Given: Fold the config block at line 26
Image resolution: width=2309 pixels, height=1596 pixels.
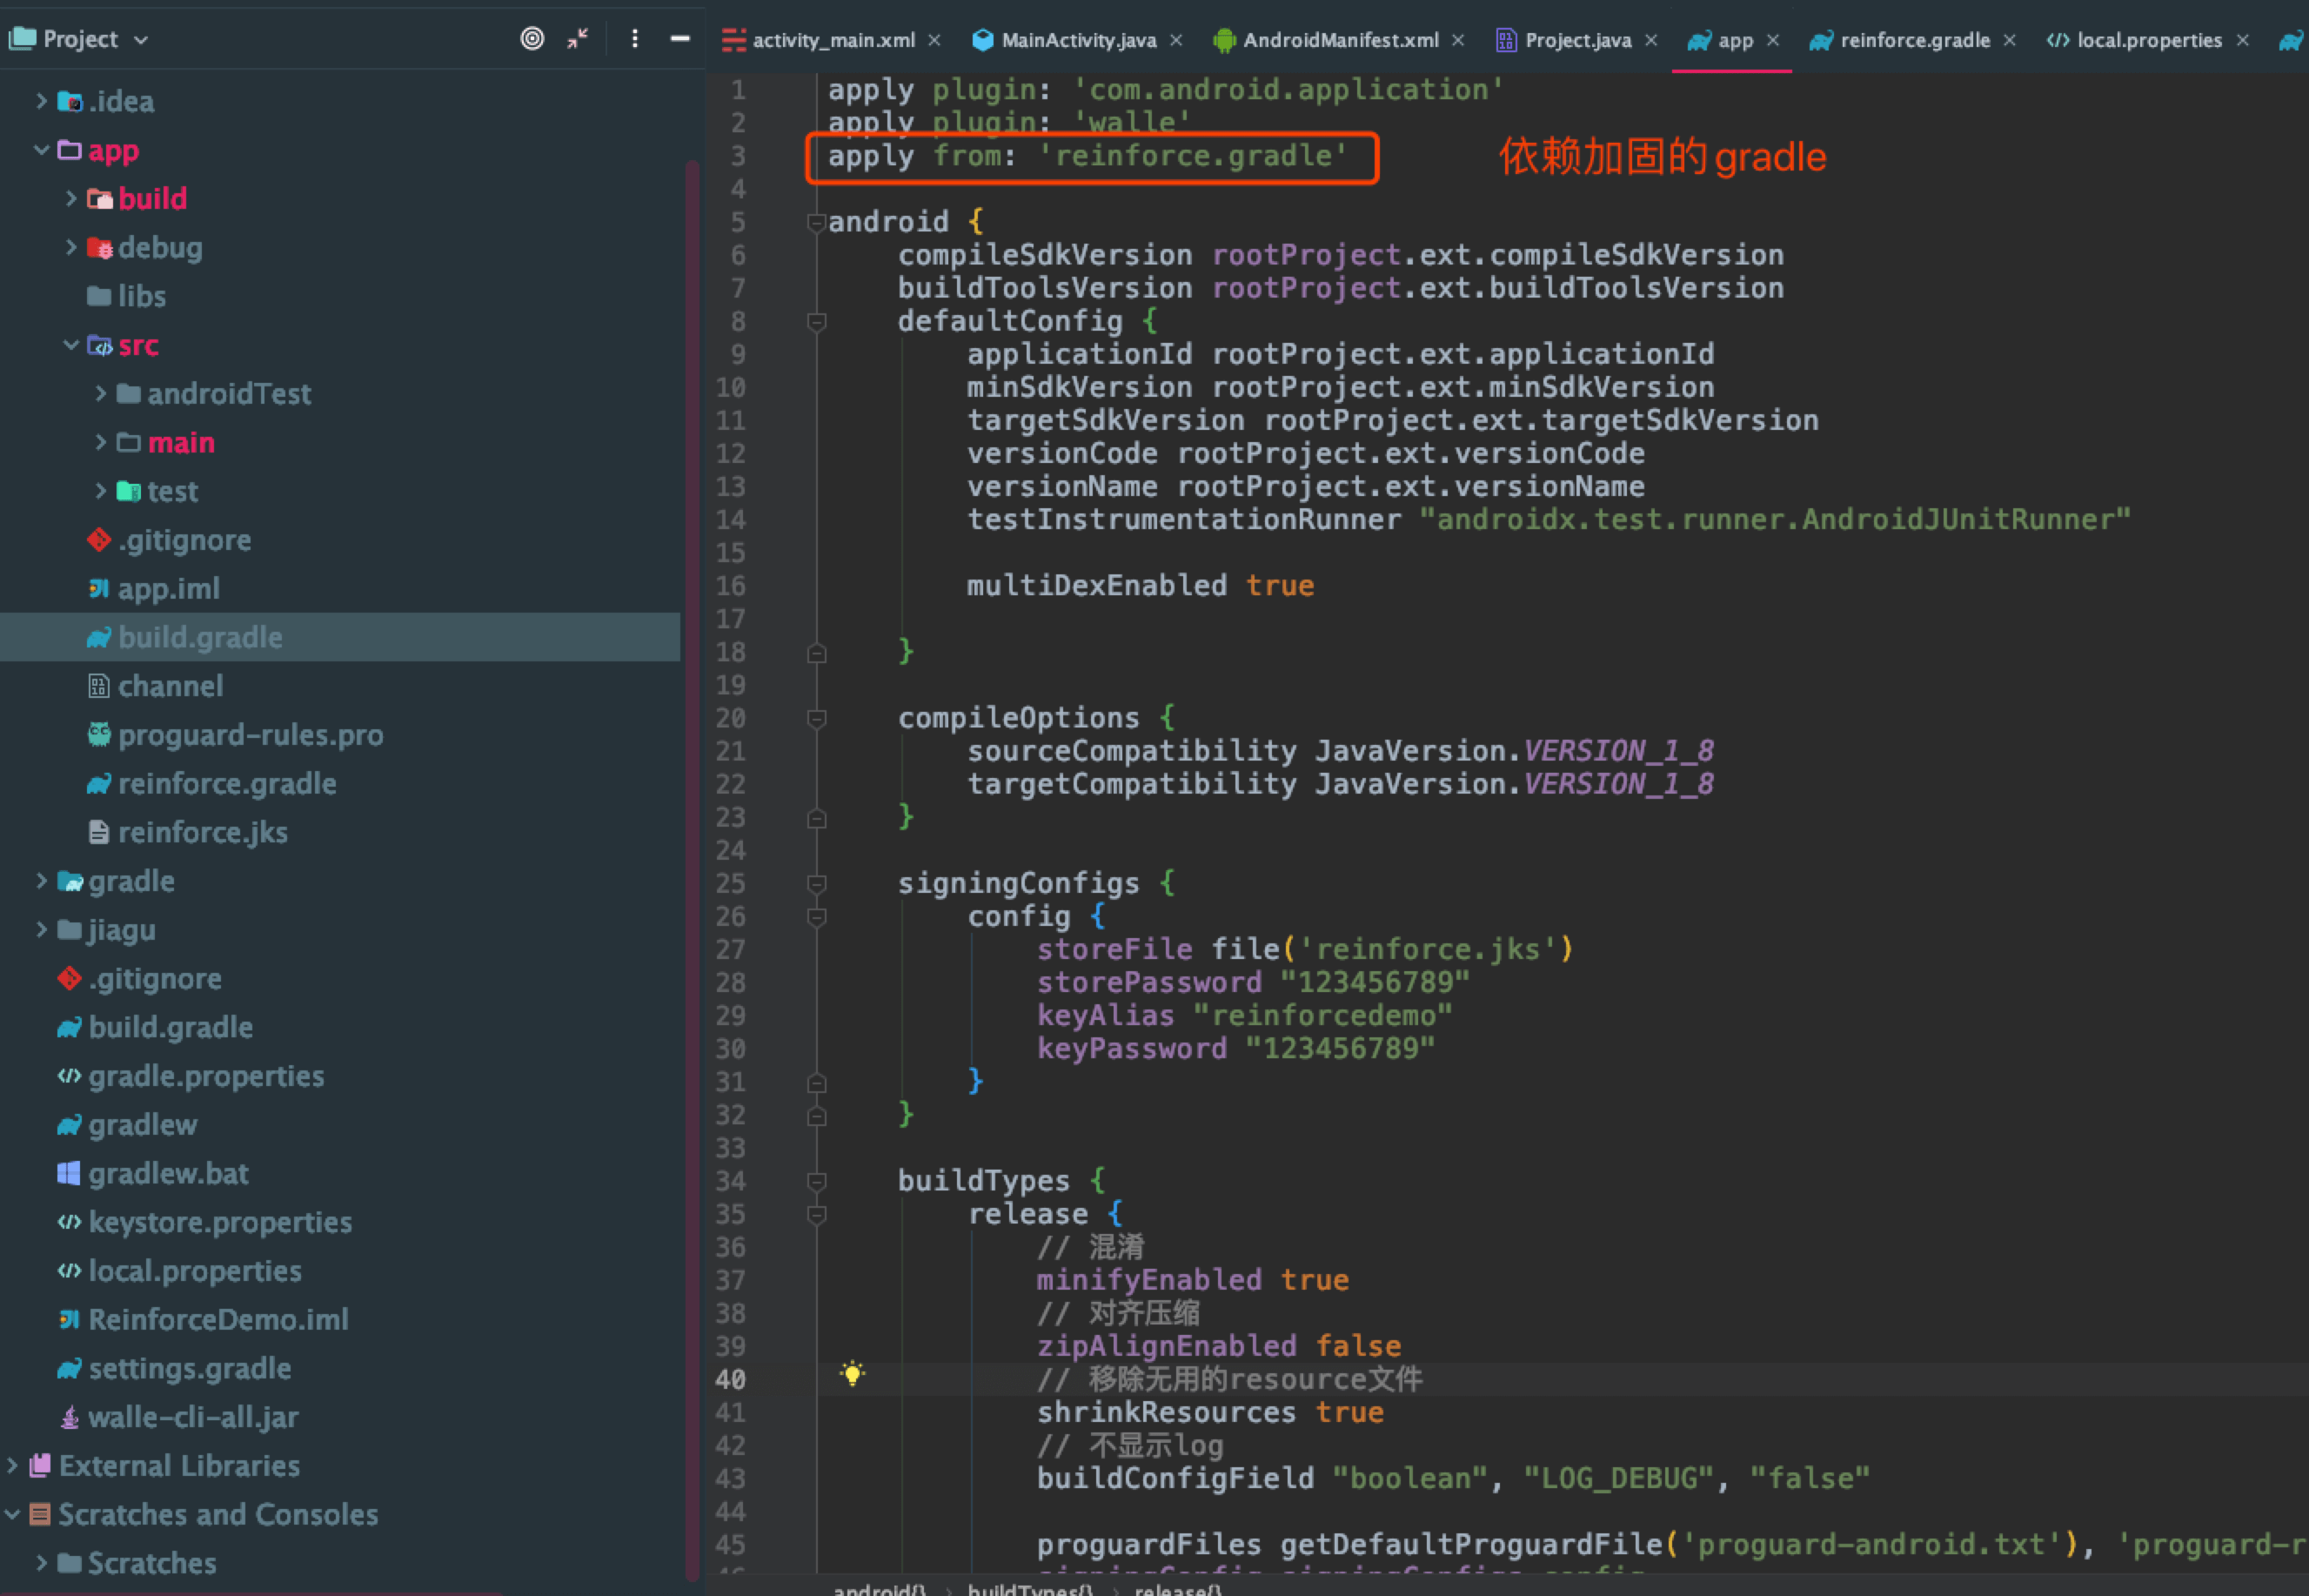Looking at the screenshot, I should (817, 916).
